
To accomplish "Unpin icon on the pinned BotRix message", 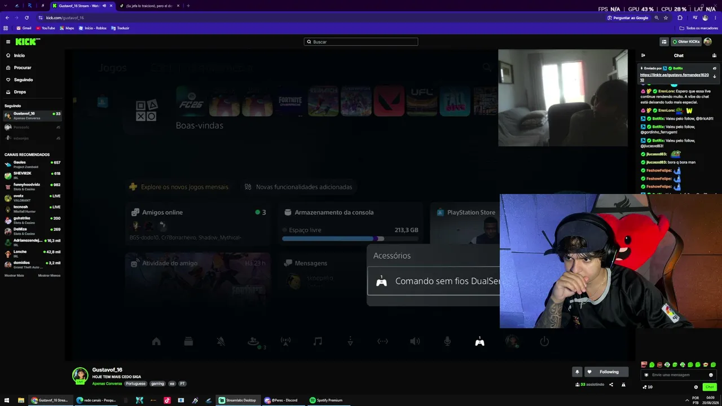I will pyautogui.click(x=715, y=68).
